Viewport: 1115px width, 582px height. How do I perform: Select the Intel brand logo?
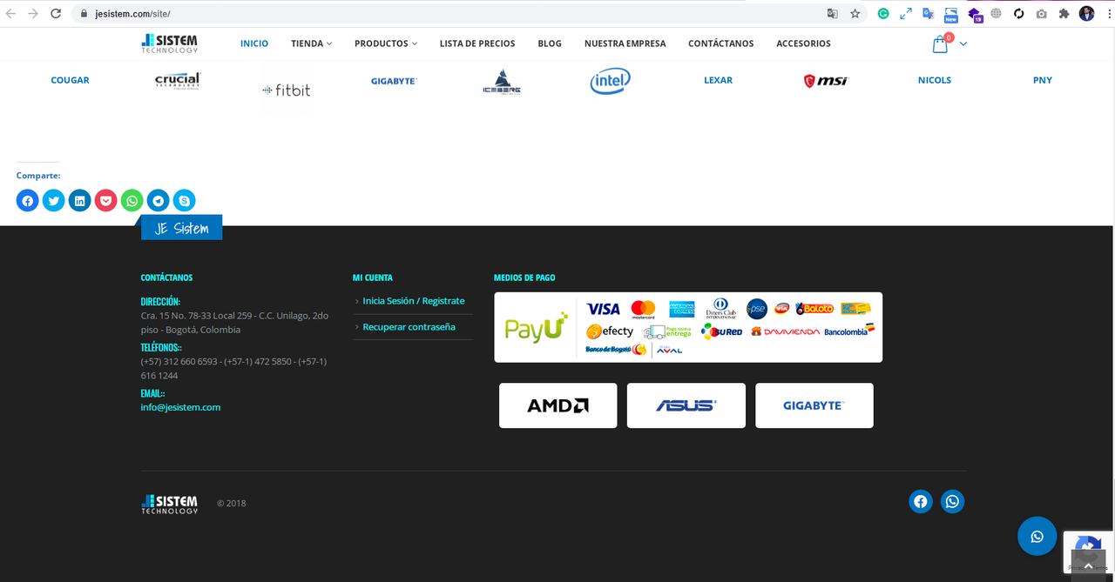(610, 82)
